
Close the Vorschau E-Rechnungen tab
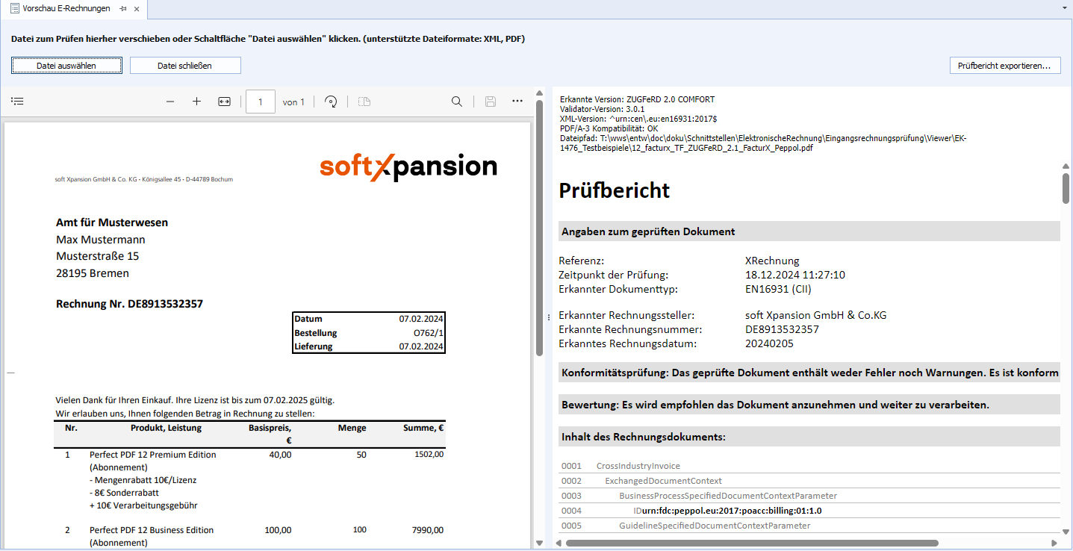(137, 9)
